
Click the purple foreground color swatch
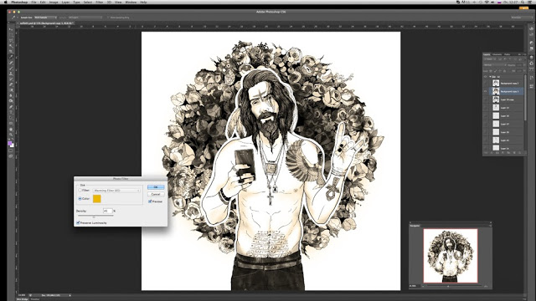(x=10, y=143)
